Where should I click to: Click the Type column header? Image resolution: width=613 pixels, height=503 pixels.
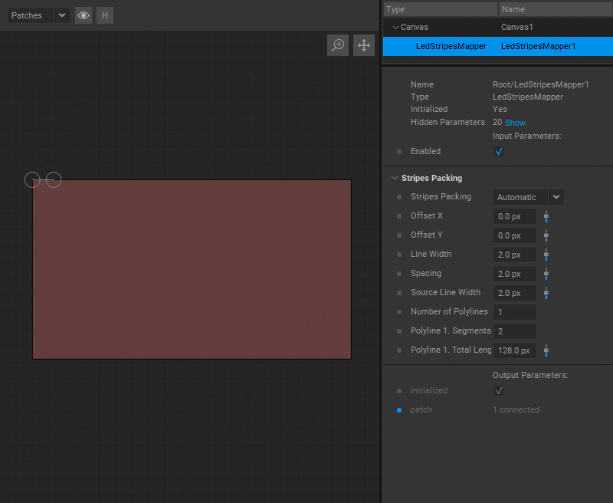(440, 9)
